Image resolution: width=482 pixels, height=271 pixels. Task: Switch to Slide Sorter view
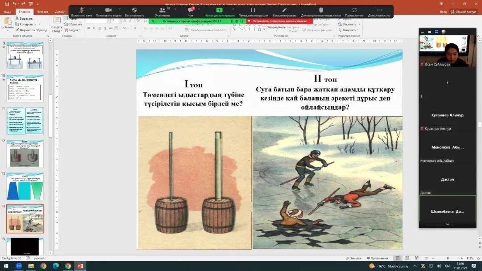point(407,259)
